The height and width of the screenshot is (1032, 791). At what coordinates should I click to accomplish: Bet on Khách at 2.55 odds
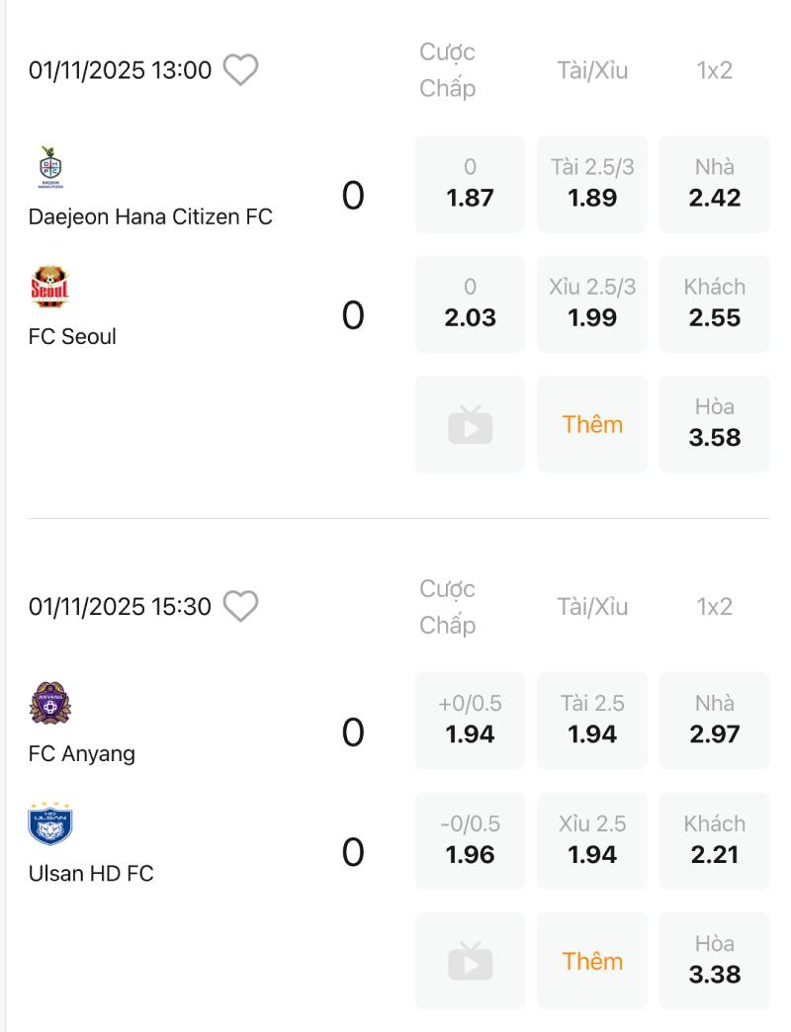714,303
